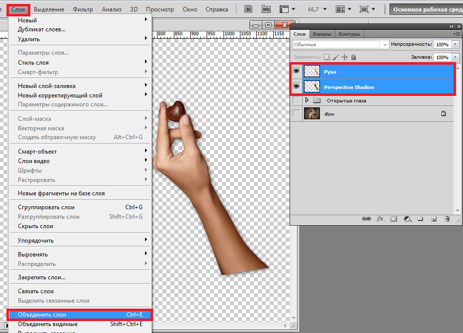Choose Объединить видимые menu item
Image resolution: width=463 pixels, height=333 pixels.
click(80, 324)
